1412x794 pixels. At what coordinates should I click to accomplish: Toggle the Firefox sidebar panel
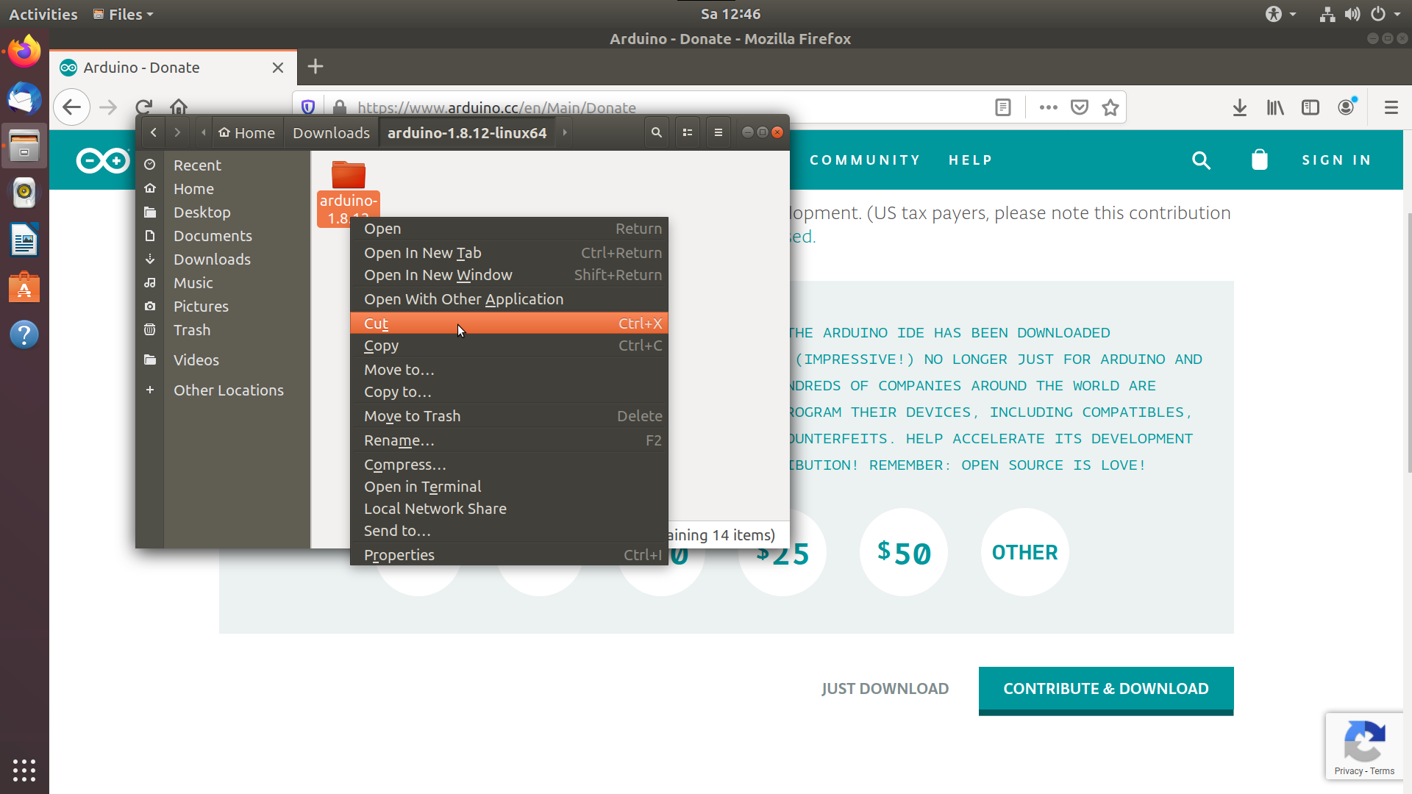(1311, 107)
